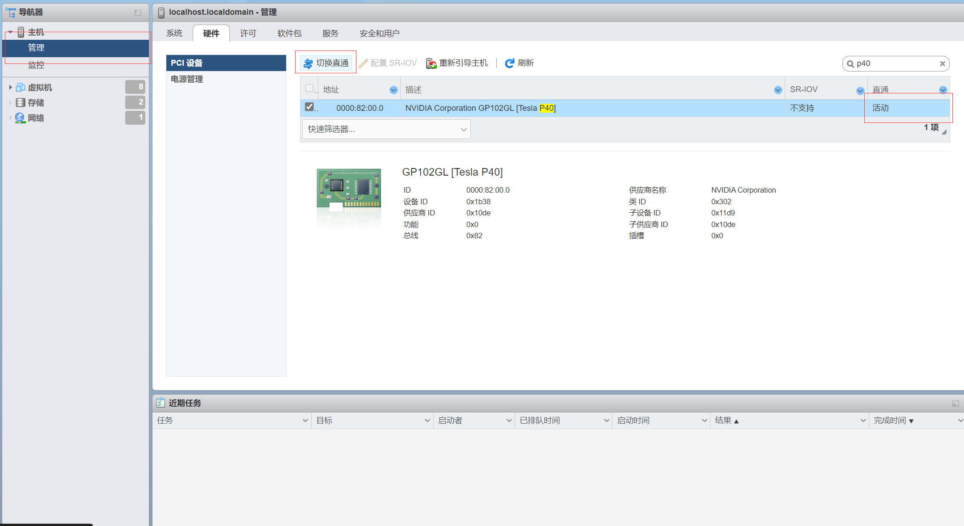Click the Networking (网络) globe icon

21,118
